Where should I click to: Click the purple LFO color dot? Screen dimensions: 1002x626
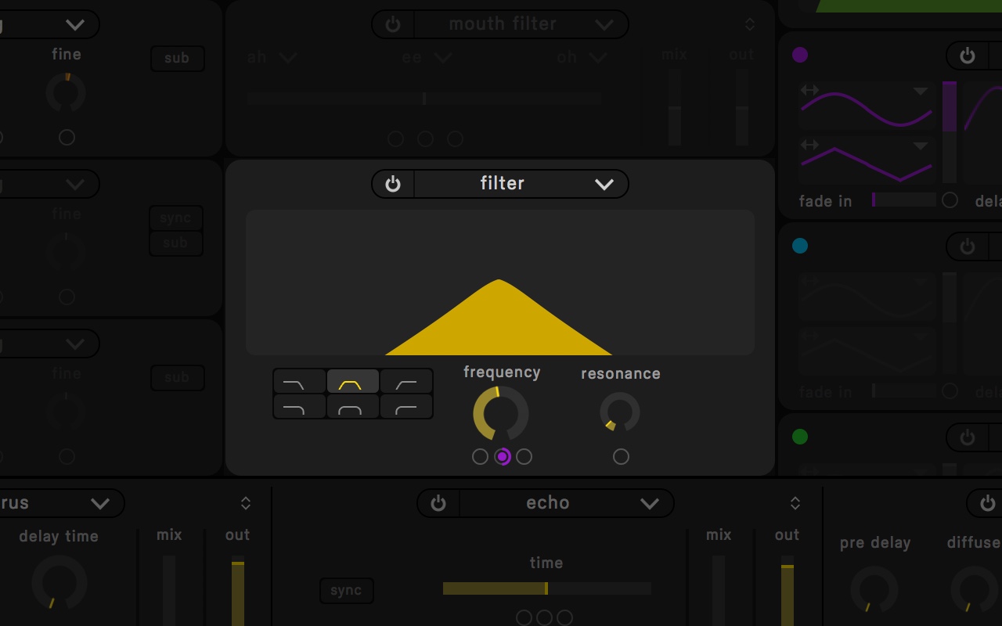point(800,55)
